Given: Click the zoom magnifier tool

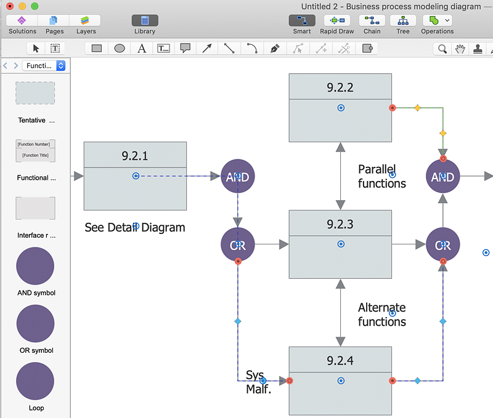Looking at the screenshot, I should (x=442, y=49).
